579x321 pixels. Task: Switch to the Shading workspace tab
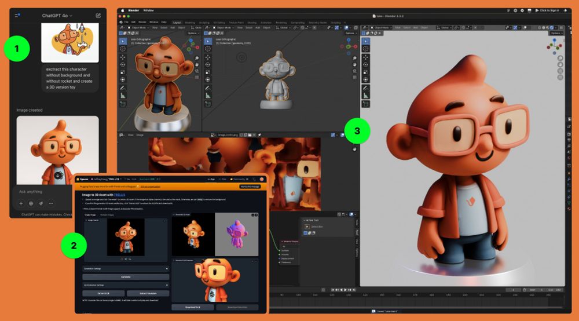(252, 23)
